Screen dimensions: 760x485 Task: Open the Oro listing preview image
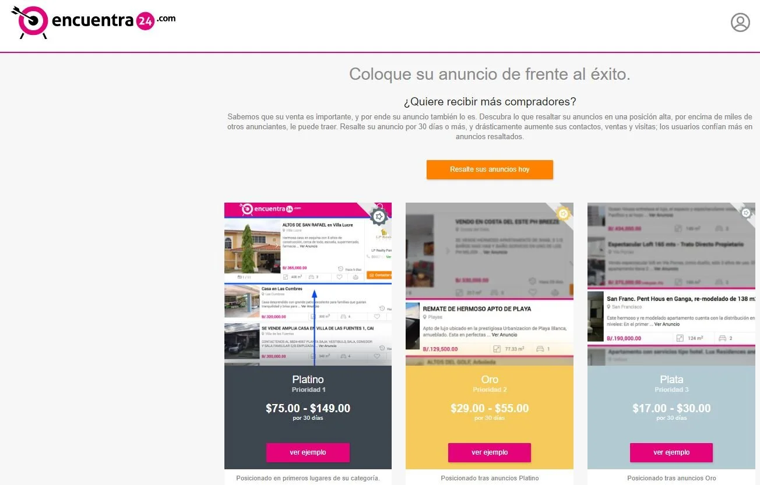(490, 284)
